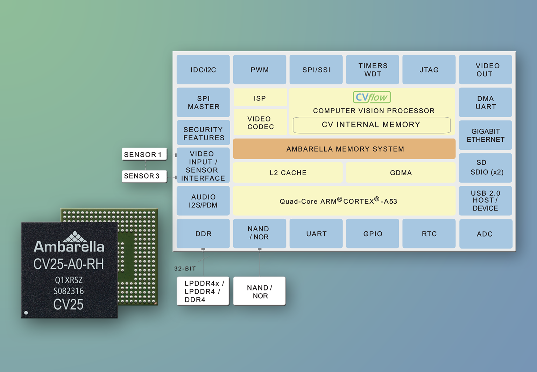Click the 32-BIT label
537x372 pixels.
pyautogui.click(x=185, y=268)
